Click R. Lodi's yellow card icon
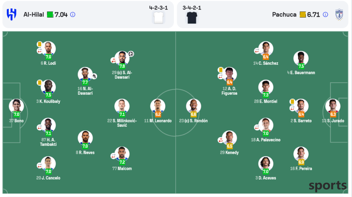Image resolution: width=352 pixels, height=197 pixels. 40,44
